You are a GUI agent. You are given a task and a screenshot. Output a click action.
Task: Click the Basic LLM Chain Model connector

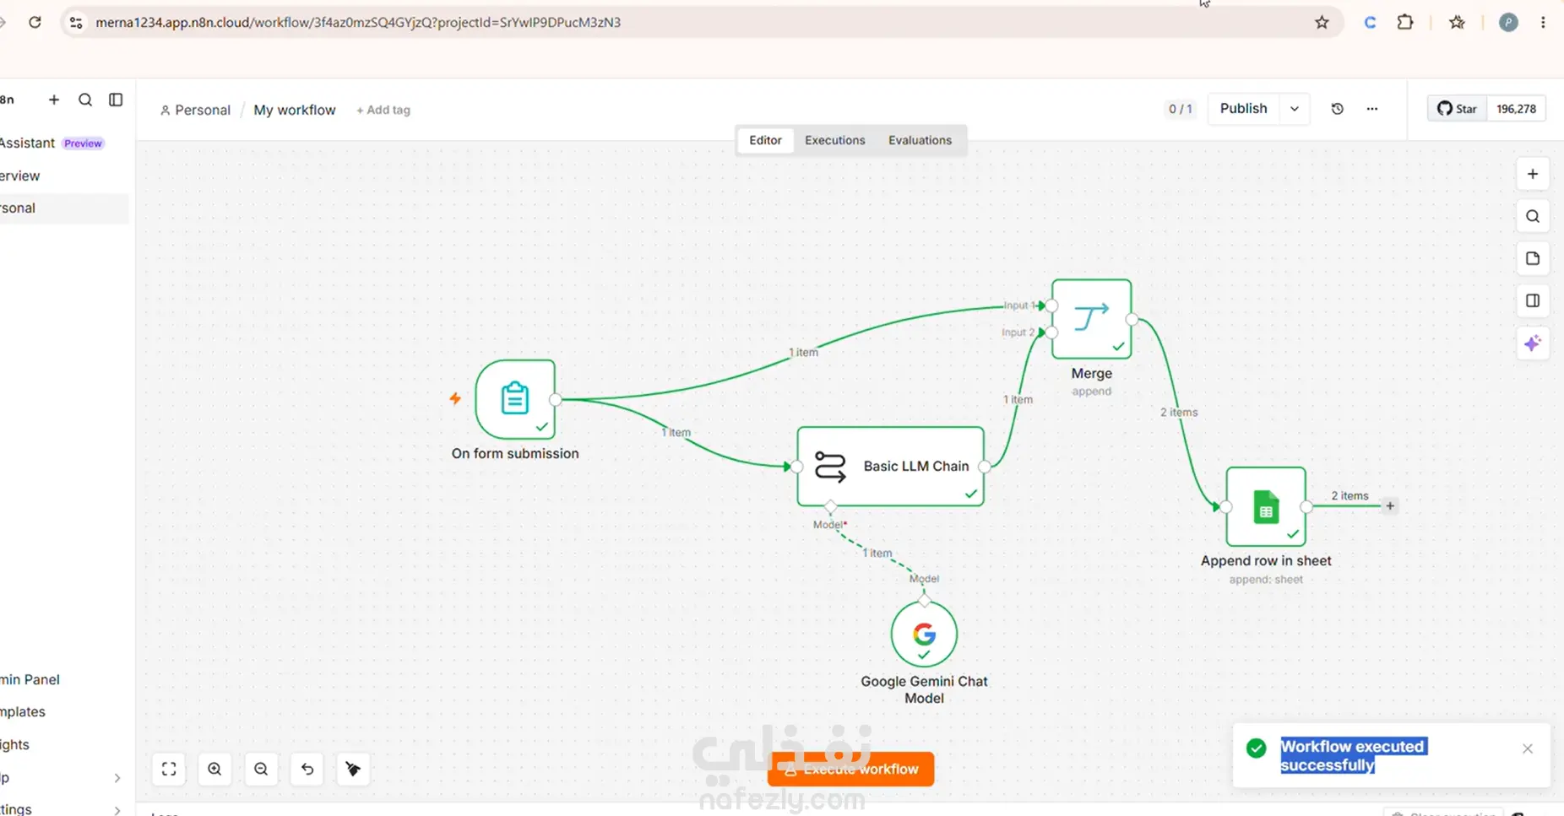point(830,506)
